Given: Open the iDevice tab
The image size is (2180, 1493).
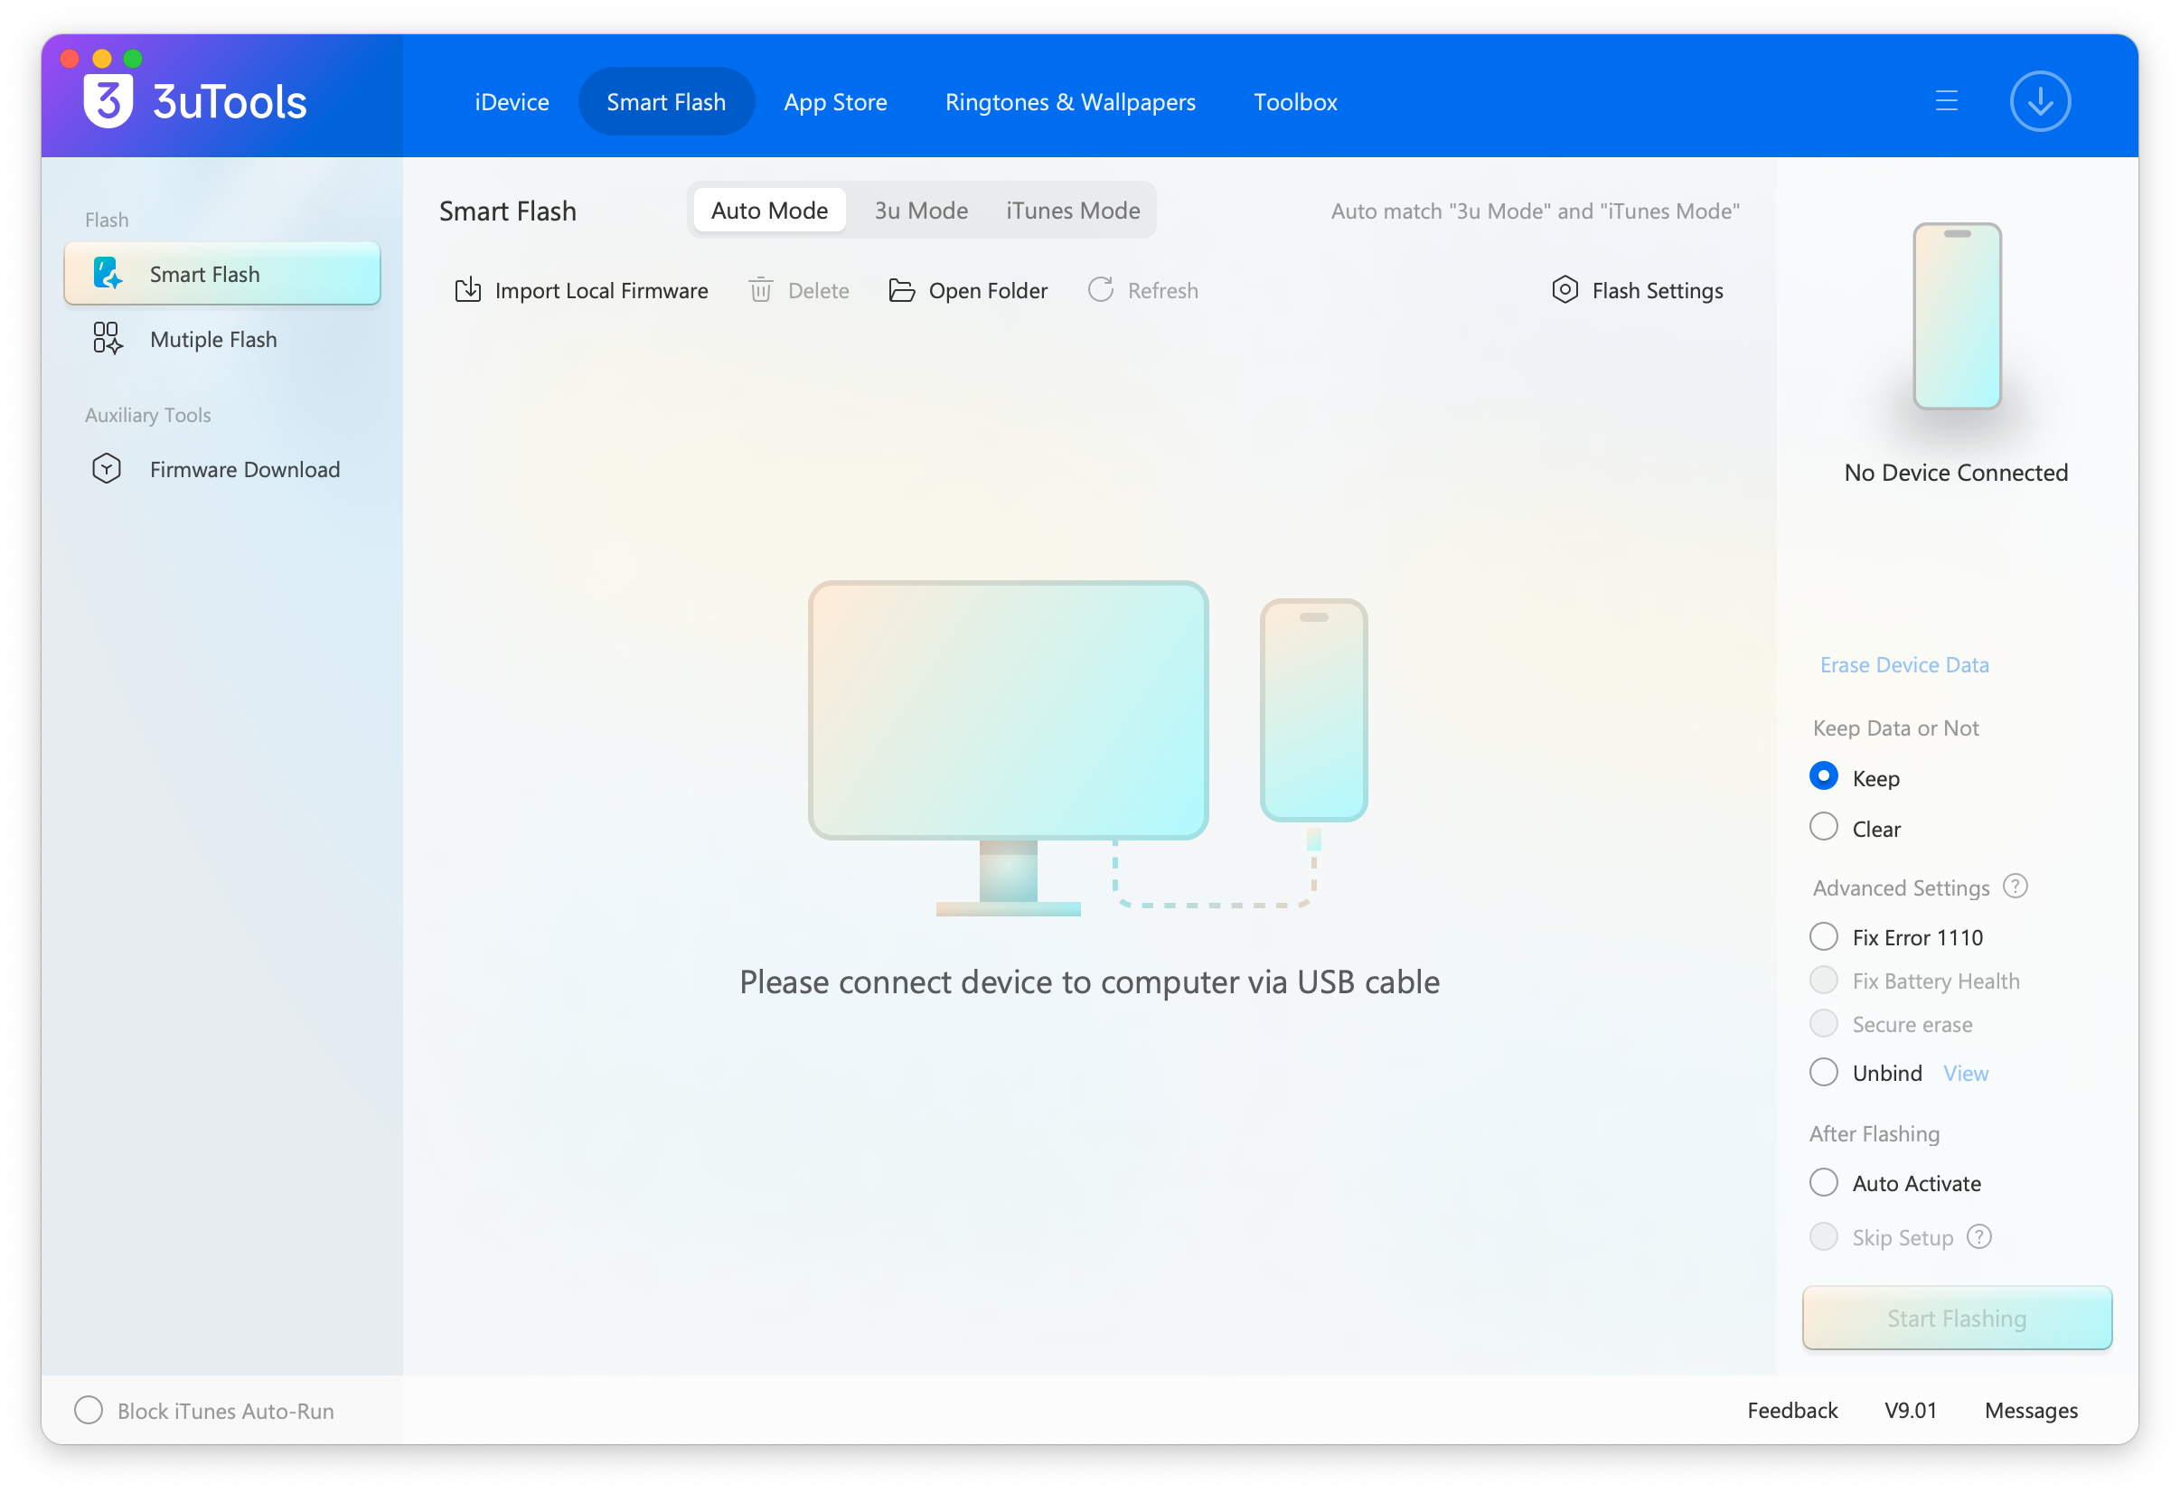Looking at the screenshot, I should coord(512,101).
